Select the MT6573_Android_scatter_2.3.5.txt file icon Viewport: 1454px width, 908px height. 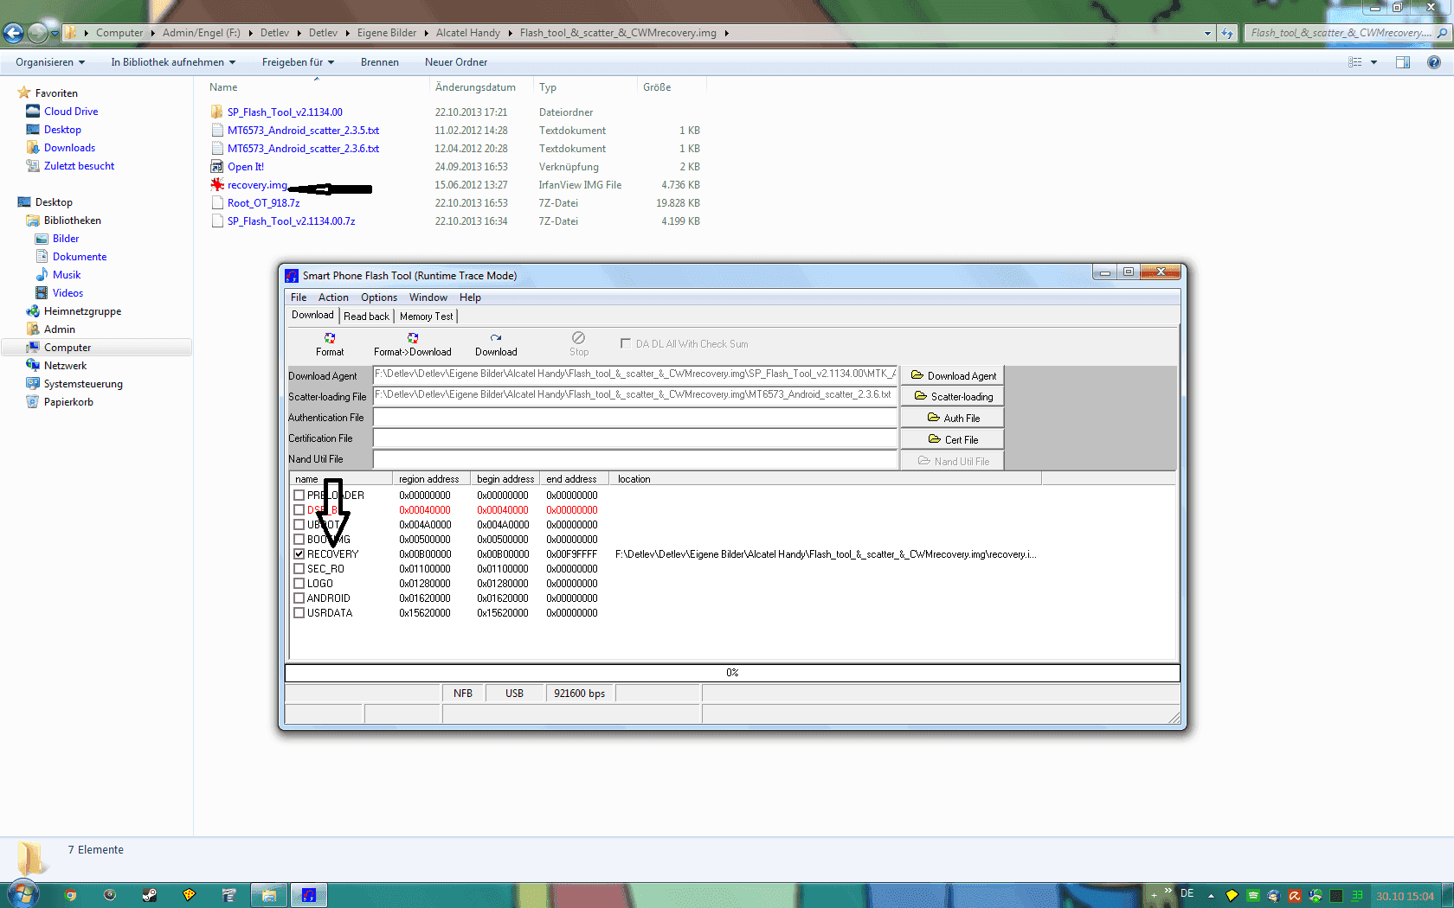pyautogui.click(x=216, y=130)
